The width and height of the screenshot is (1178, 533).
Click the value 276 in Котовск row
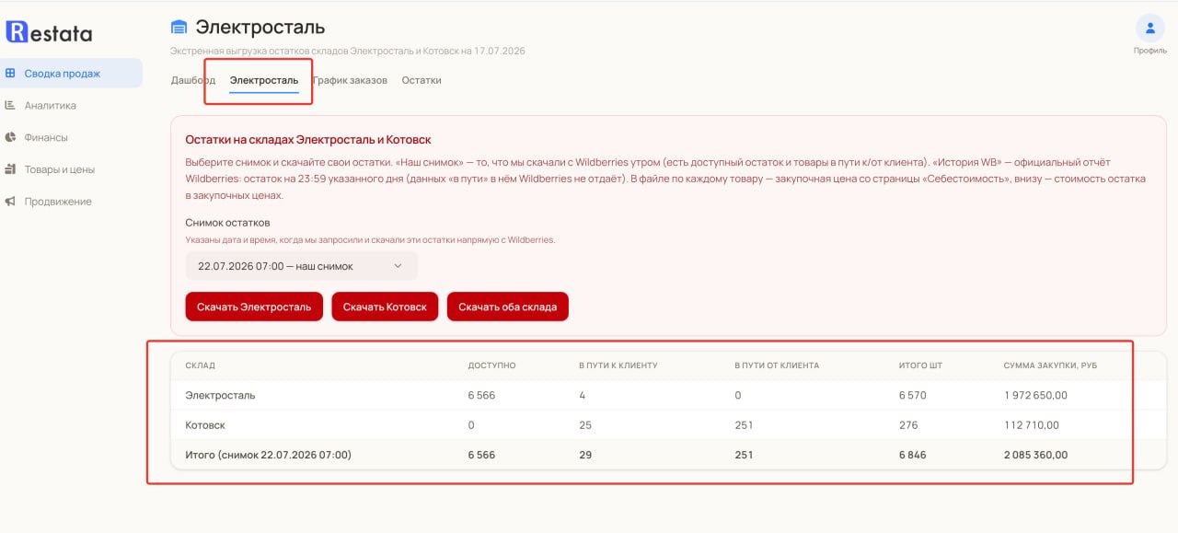click(x=908, y=425)
